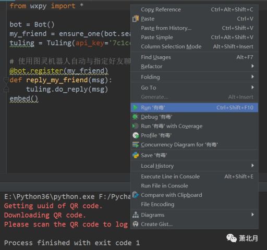The height and width of the screenshot is (250, 267).
Task: Click the 'embed()' call
Action: coord(24,98)
